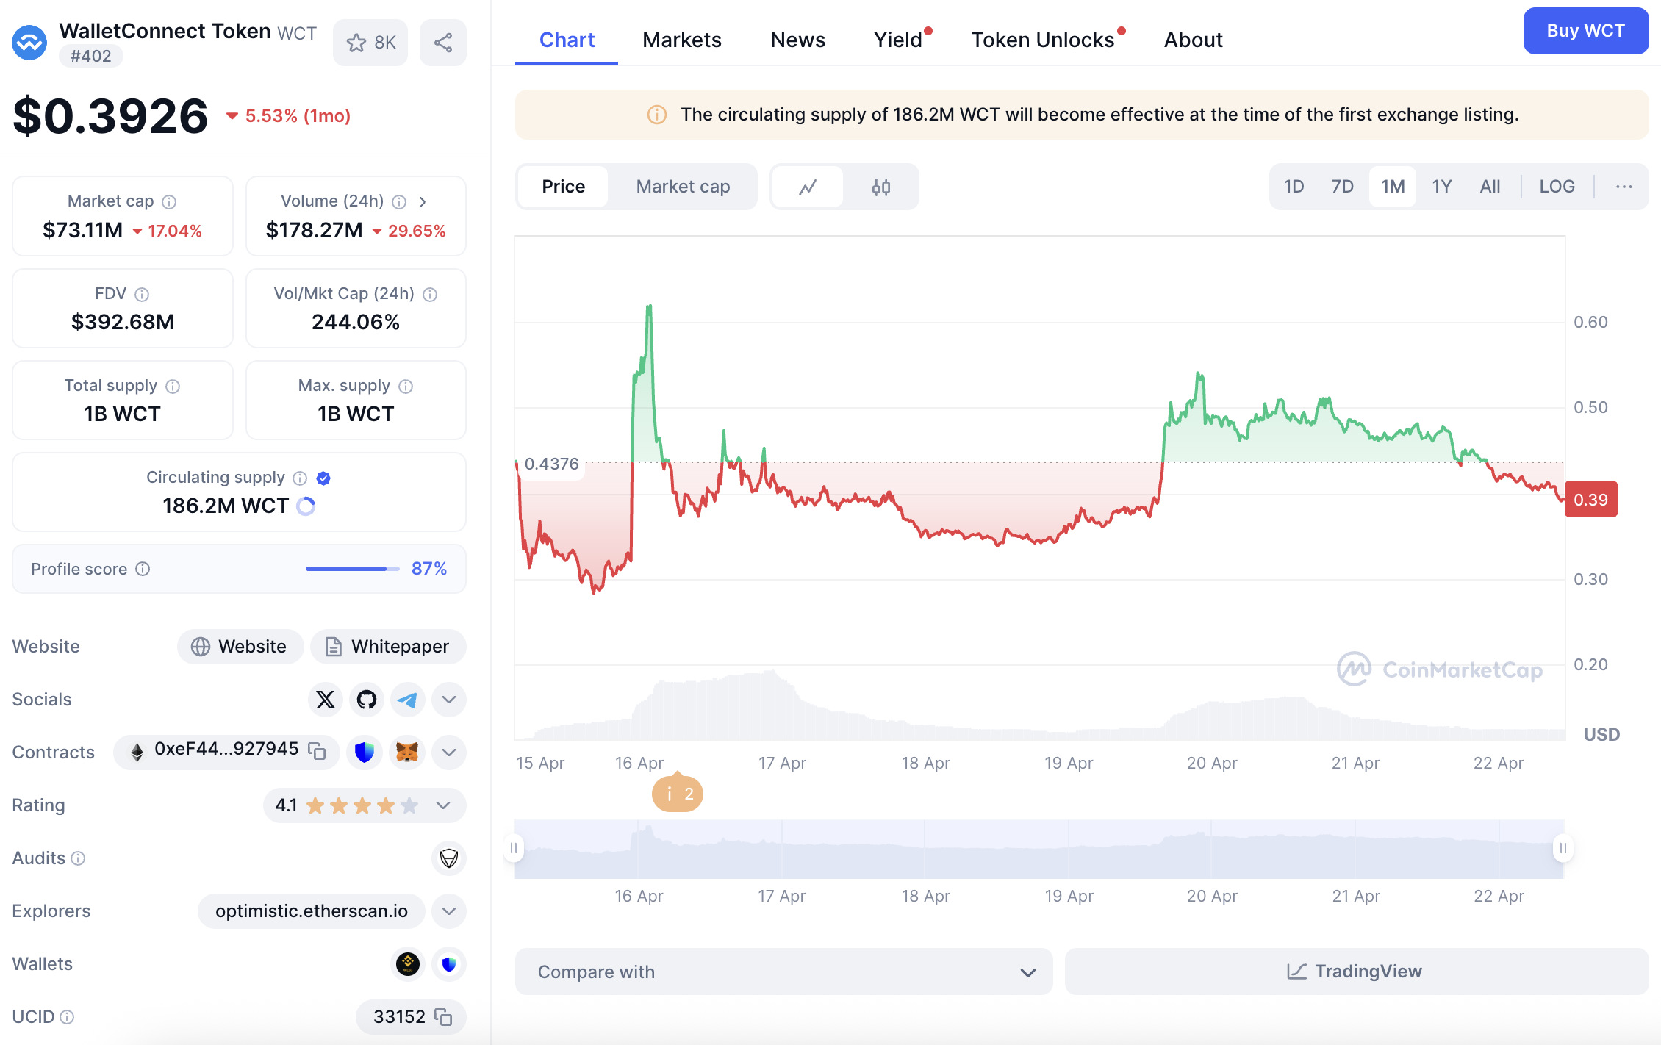Select the 7D time range
The height and width of the screenshot is (1045, 1661).
tap(1342, 187)
